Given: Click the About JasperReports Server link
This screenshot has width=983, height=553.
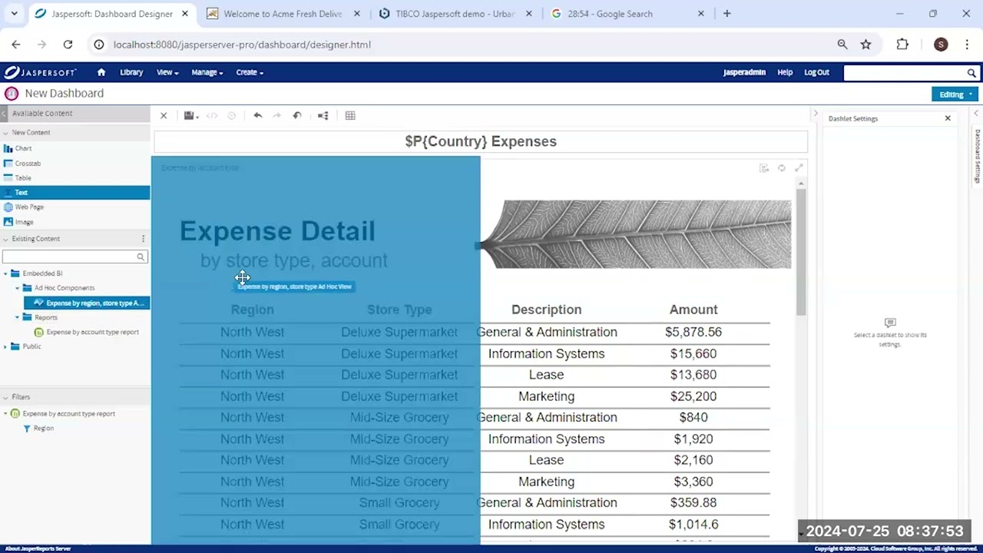Looking at the screenshot, I should point(38,548).
